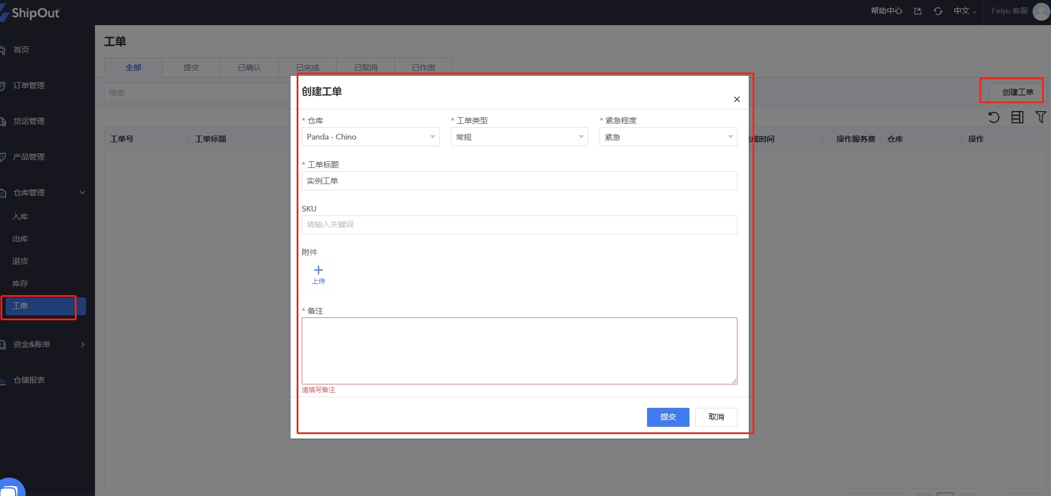This screenshot has width=1051, height=496.
Task: Open the column layout settings icon
Action: 1017,117
